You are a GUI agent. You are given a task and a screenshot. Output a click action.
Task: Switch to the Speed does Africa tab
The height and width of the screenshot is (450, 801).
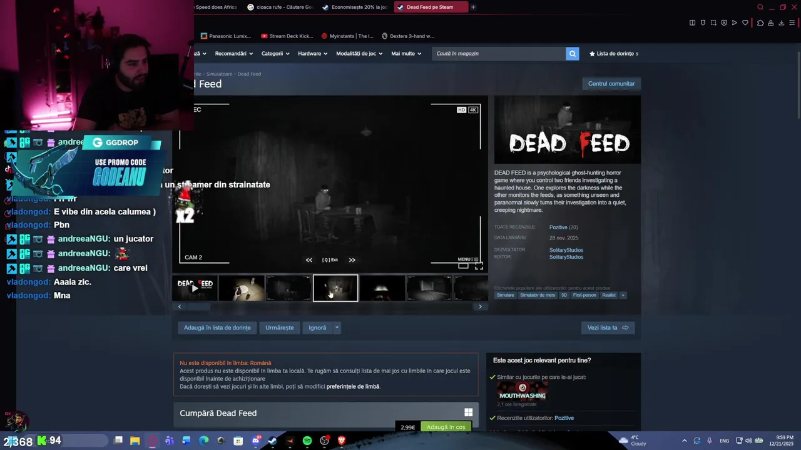pyautogui.click(x=216, y=7)
